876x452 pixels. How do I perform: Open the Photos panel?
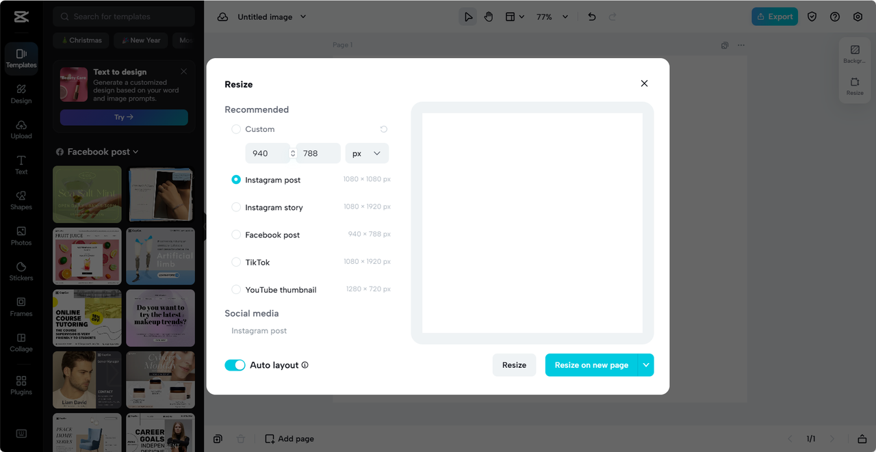tap(21, 236)
